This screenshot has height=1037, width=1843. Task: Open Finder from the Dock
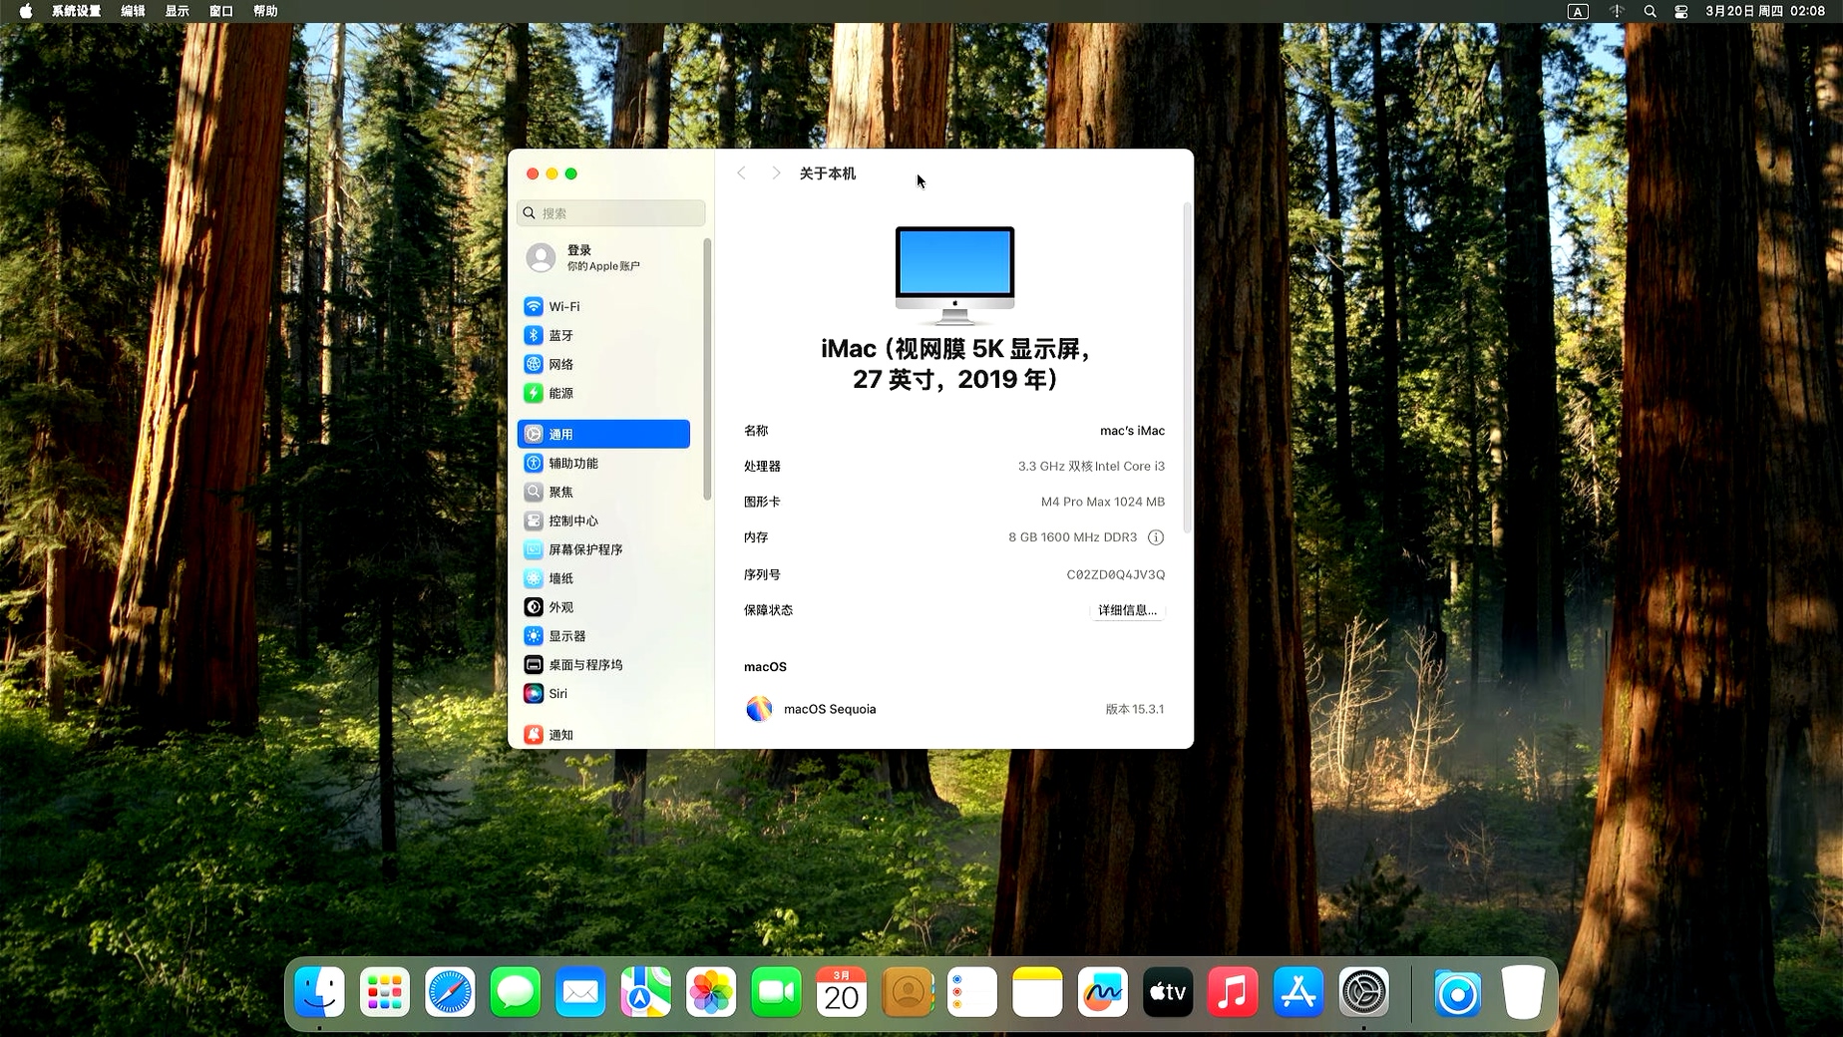pos(319,992)
